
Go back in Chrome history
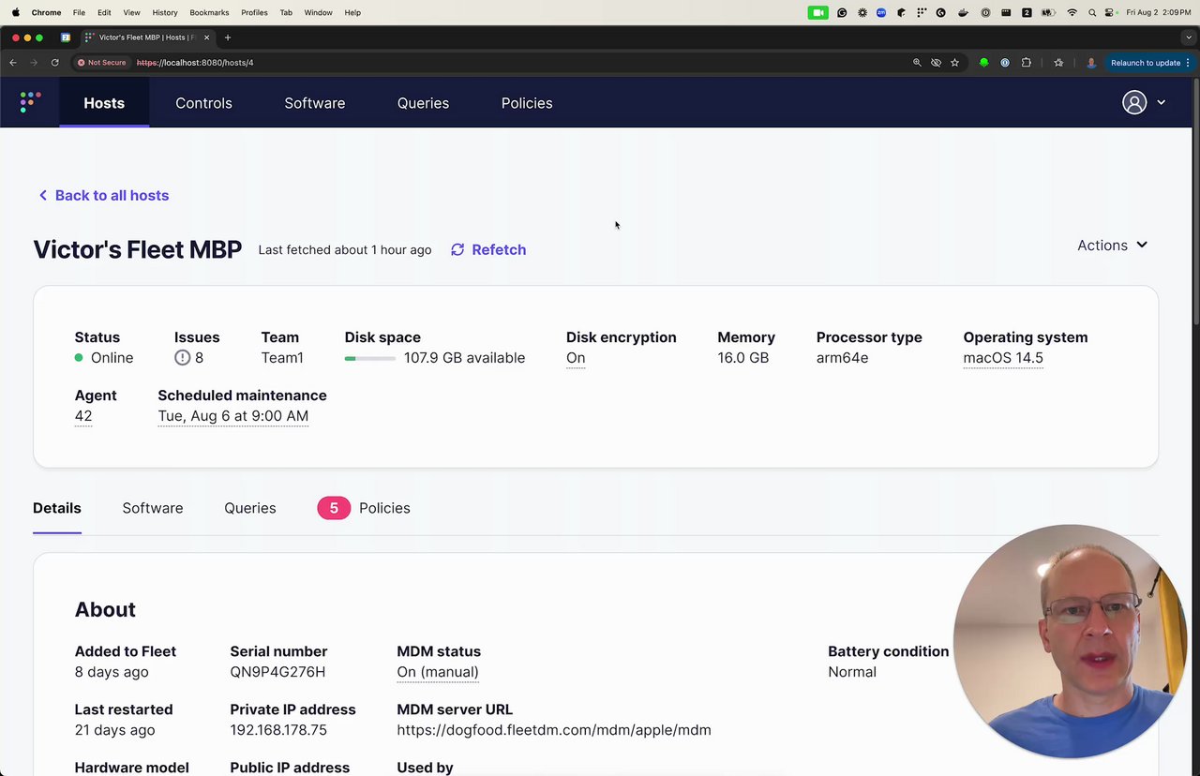(x=13, y=63)
